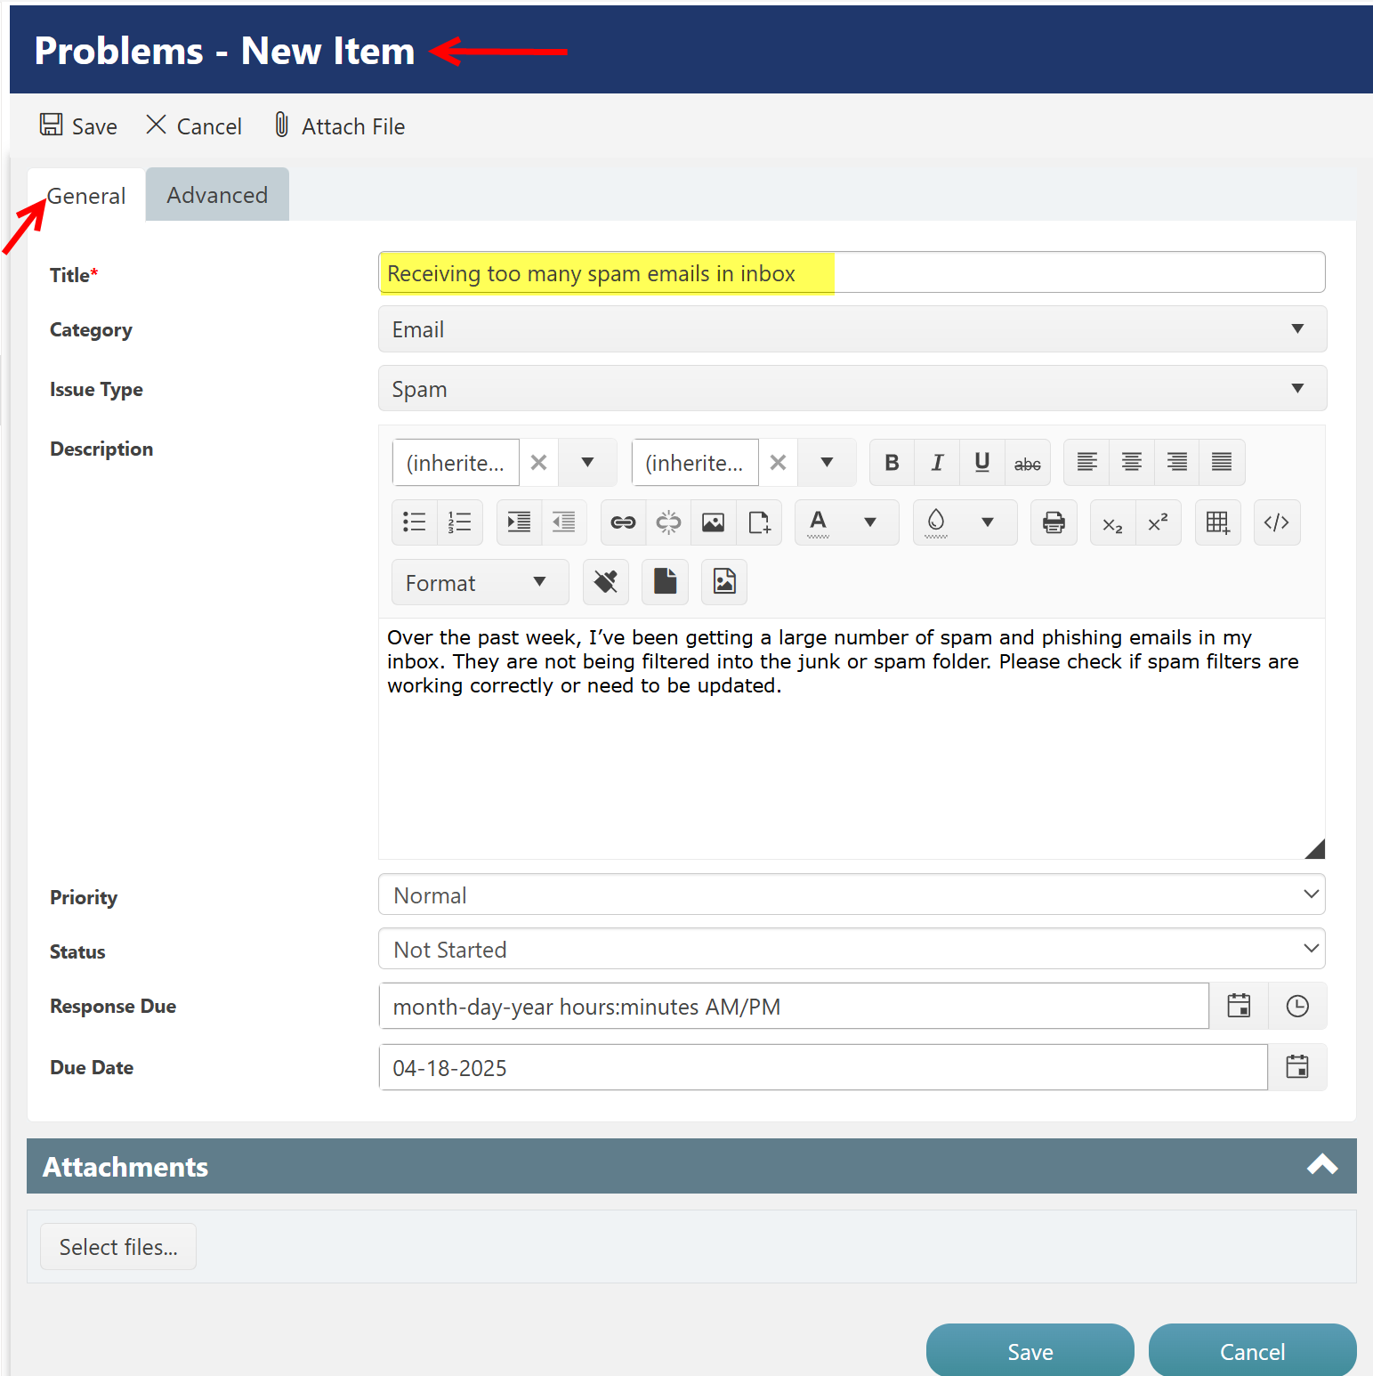Viewport: 1373px width, 1376px height.
Task: Switch to the Advanced tab
Action: coord(217,195)
